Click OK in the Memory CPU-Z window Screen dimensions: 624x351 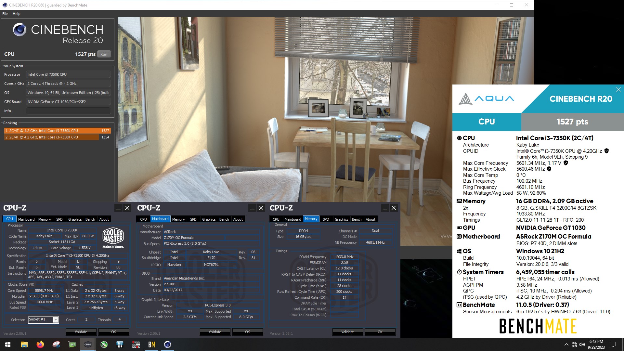pyautogui.click(x=380, y=332)
